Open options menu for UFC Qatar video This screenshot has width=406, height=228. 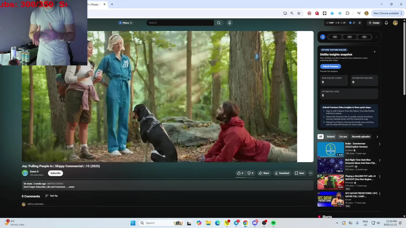[380, 193]
